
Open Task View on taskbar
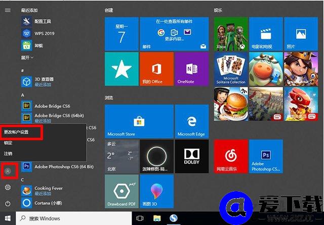coord(140,218)
